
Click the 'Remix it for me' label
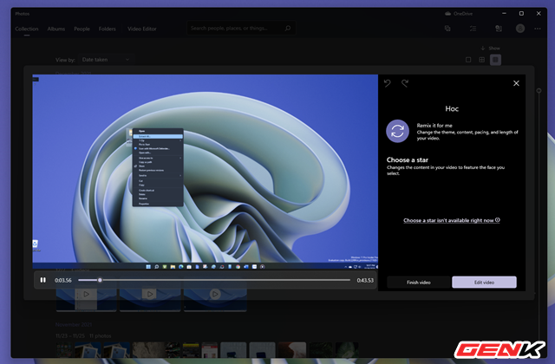pyautogui.click(x=434, y=125)
